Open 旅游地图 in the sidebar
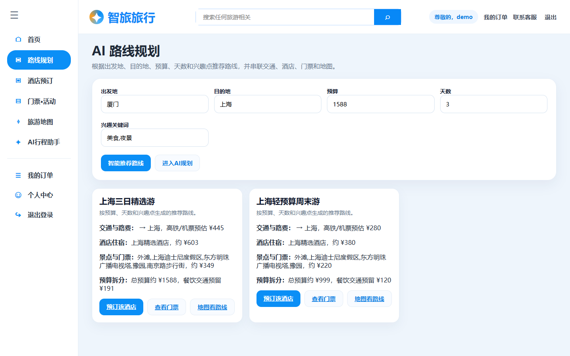 [x=39, y=122]
